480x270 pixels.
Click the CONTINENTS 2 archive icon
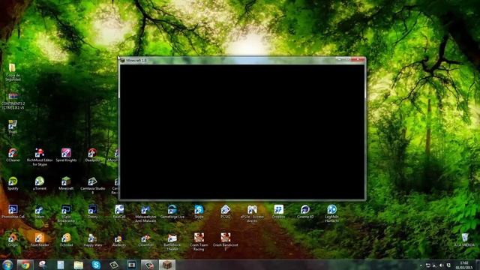(x=13, y=101)
